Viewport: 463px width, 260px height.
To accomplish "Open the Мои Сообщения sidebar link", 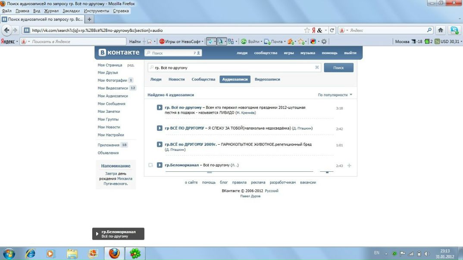I will (111, 104).
